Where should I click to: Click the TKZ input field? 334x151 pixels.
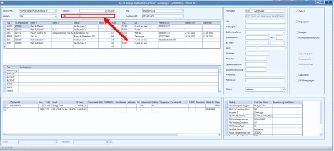(279, 37)
